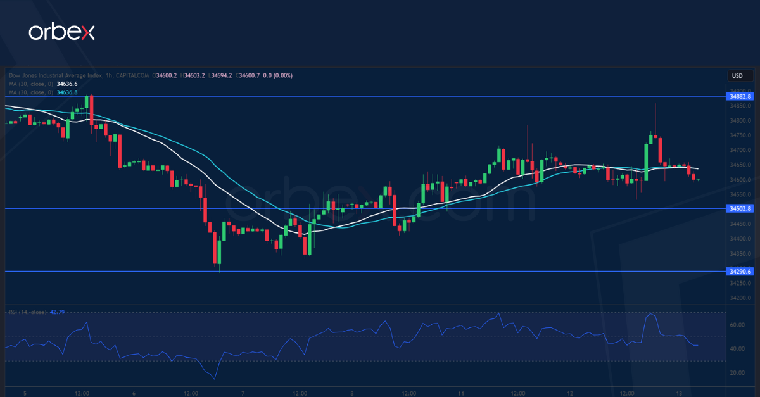
Task: Click the 40.00 level on RSI scale
Action: click(x=737, y=349)
